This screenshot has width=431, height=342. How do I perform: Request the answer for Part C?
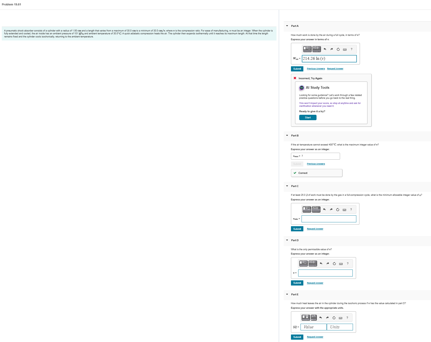point(315,229)
